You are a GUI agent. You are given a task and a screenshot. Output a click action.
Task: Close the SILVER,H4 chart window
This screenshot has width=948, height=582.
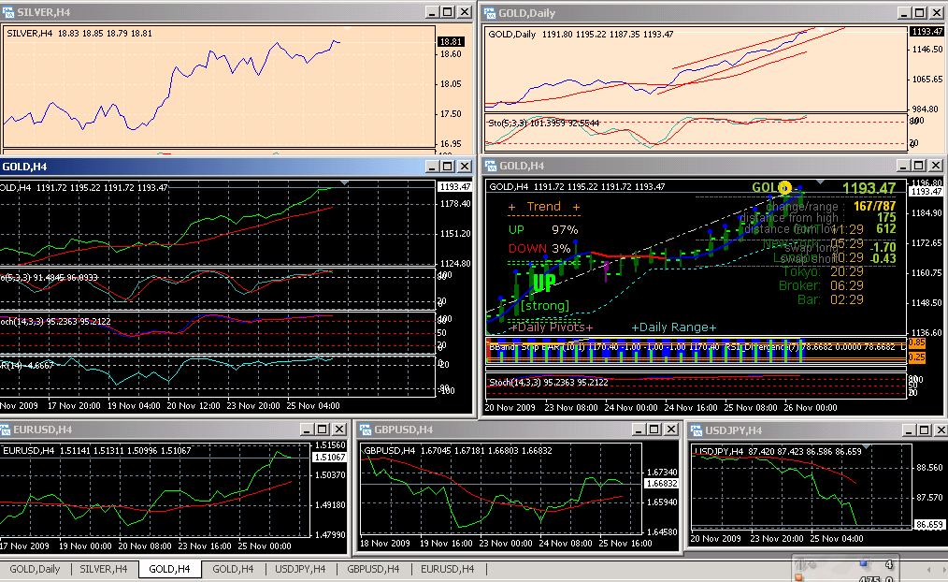tap(465, 12)
